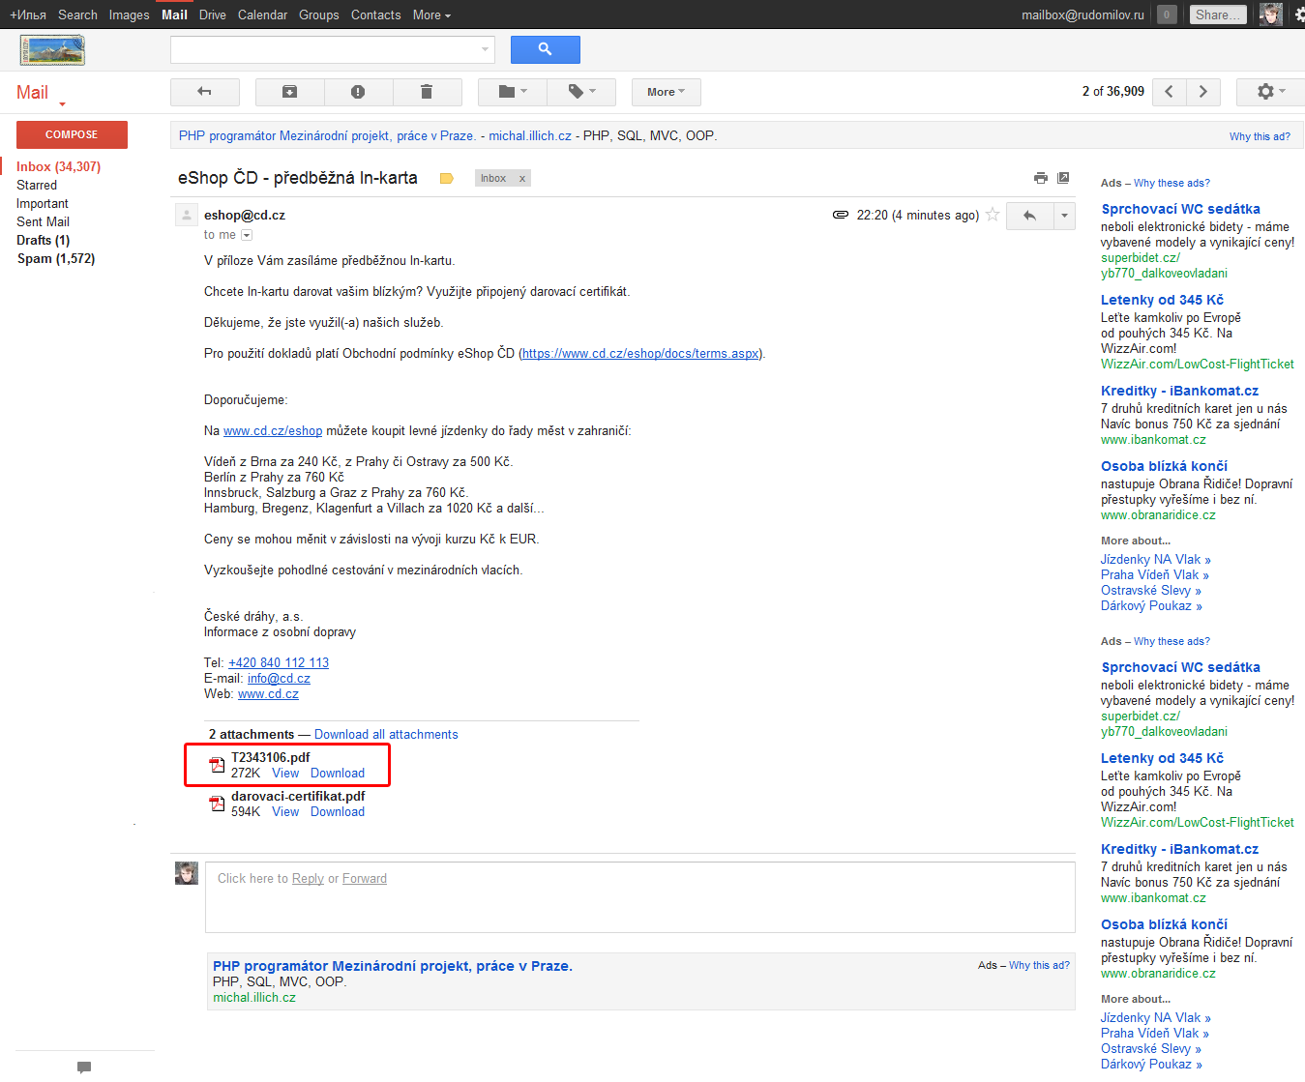View the darovaci-certifikat.pdf attachment
The height and width of the screenshot is (1082, 1305).
tap(285, 812)
